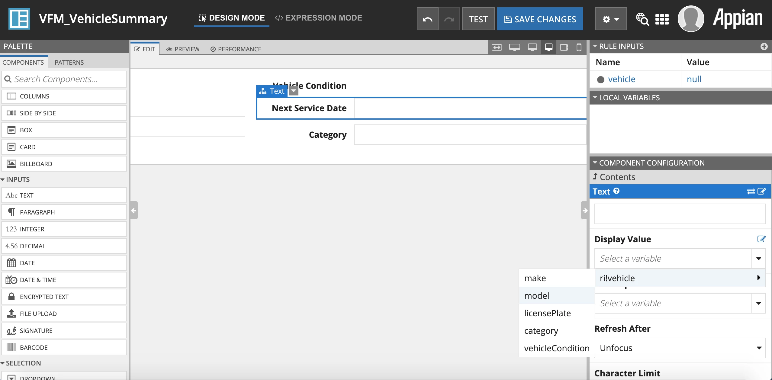Click the TEST button

(478, 19)
